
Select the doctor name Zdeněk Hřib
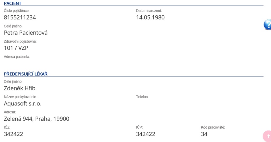(19, 88)
